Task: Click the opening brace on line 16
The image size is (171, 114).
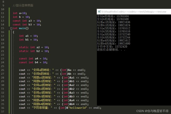Action: (x=13, y=32)
